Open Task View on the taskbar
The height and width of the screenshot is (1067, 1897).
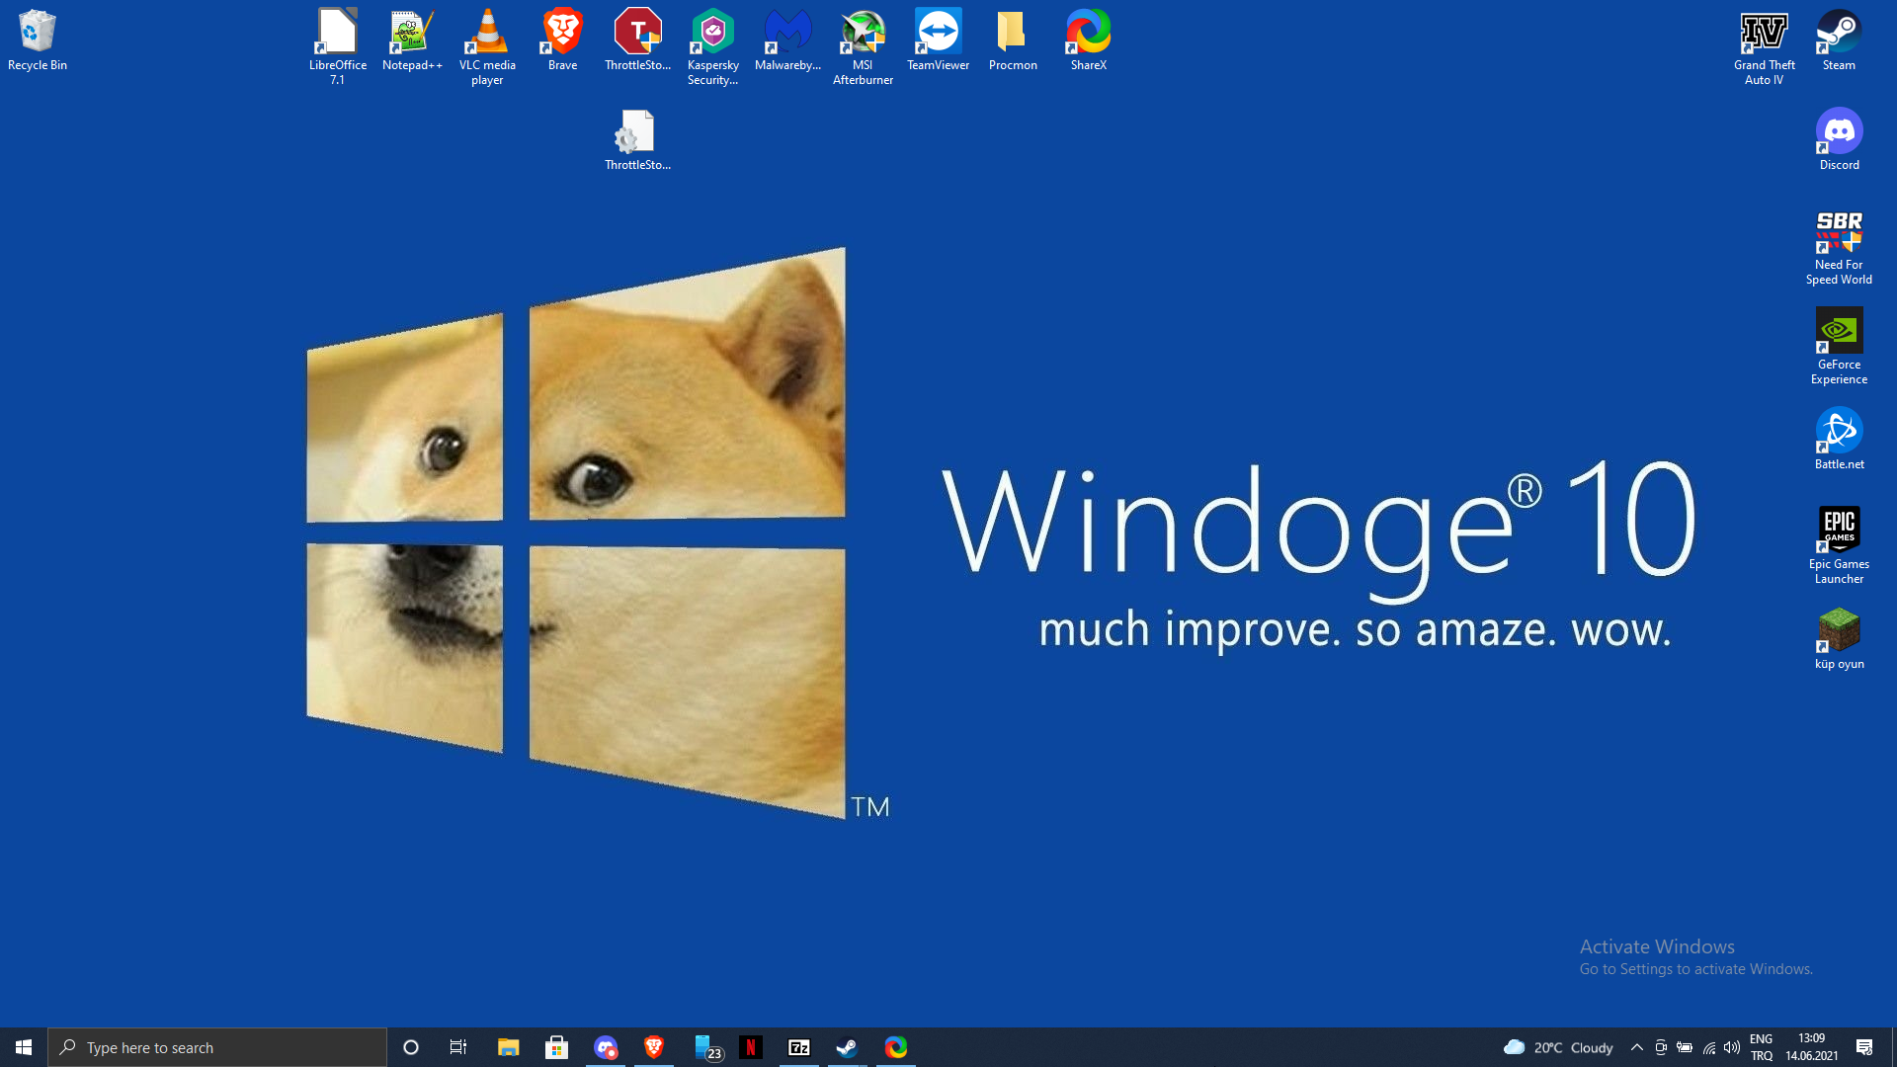tap(458, 1047)
